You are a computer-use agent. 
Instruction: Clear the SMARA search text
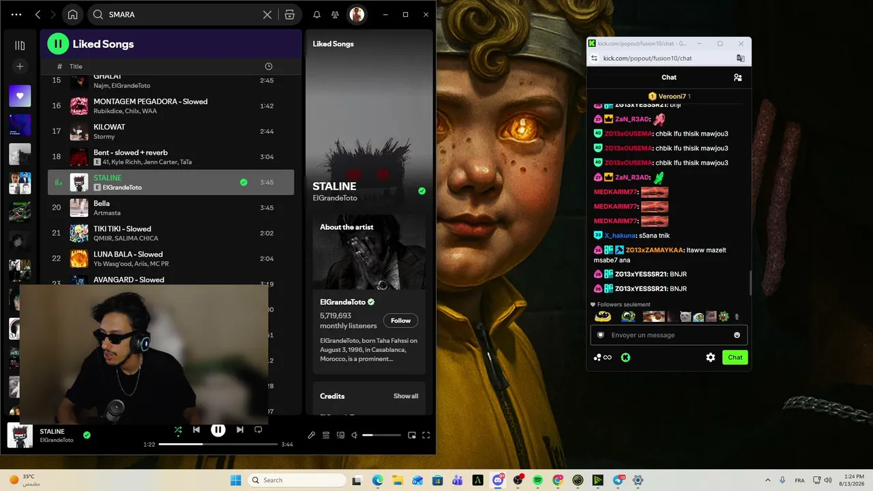[x=267, y=14]
